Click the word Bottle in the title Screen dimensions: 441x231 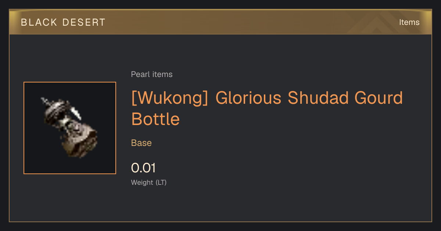pyautogui.click(x=155, y=119)
